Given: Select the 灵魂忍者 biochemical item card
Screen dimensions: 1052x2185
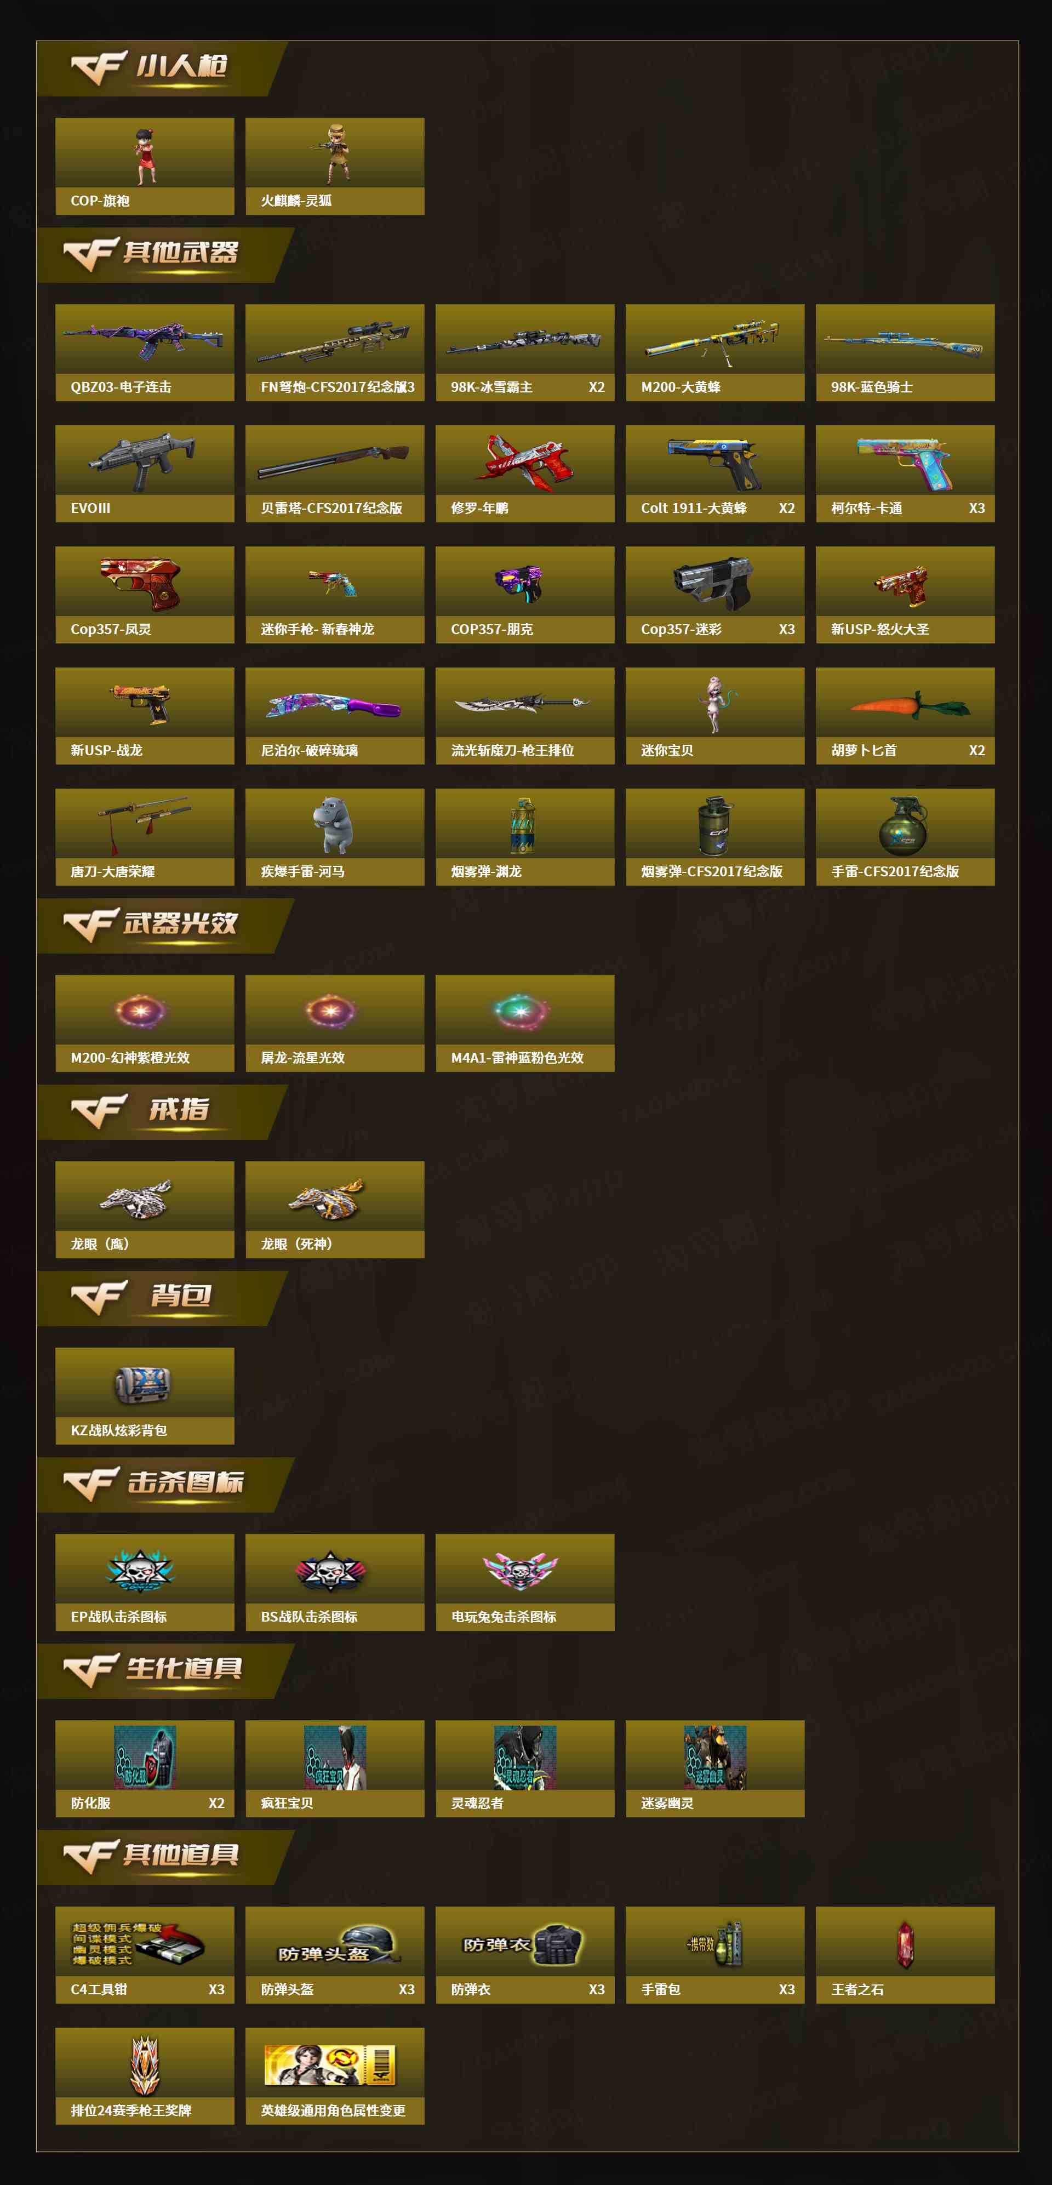Looking at the screenshot, I should [x=525, y=1768].
